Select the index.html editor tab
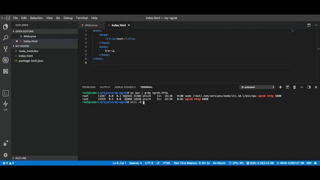The height and width of the screenshot is (180, 320). coord(118,25)
